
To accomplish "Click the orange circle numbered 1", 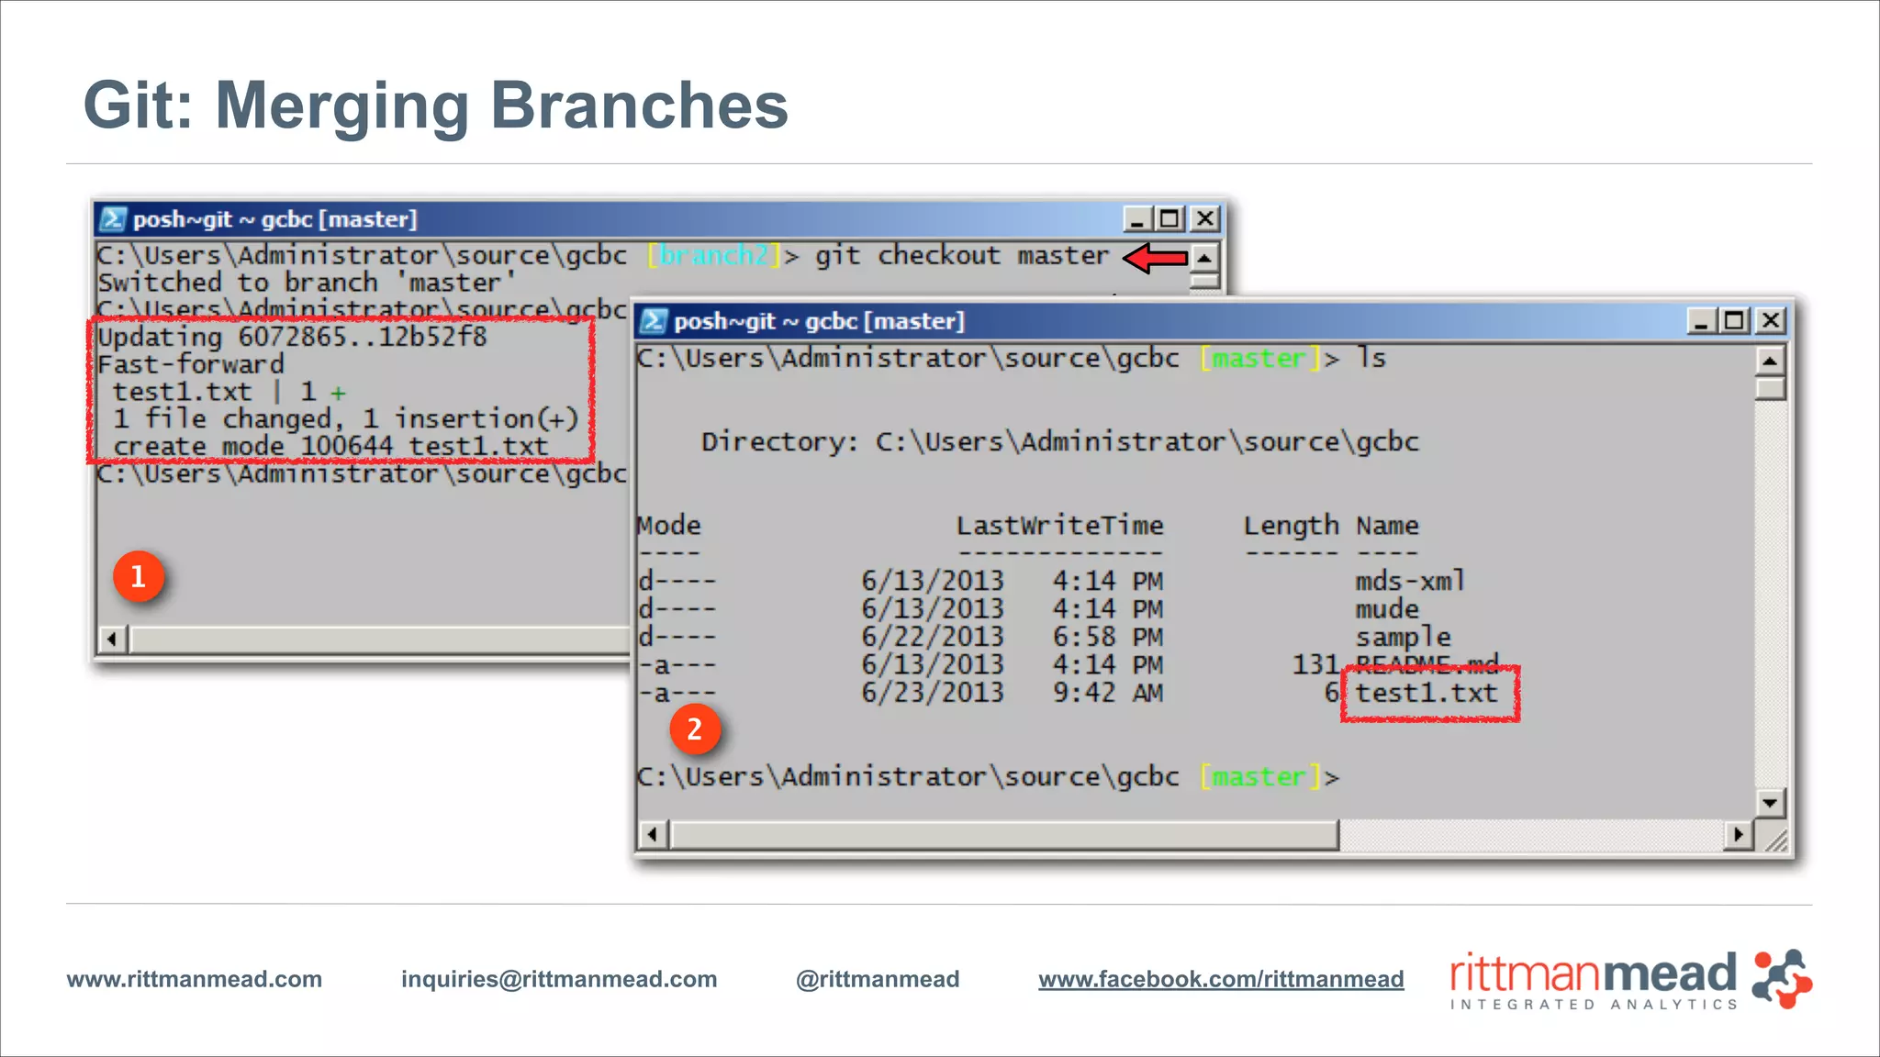I will (139, 576).
